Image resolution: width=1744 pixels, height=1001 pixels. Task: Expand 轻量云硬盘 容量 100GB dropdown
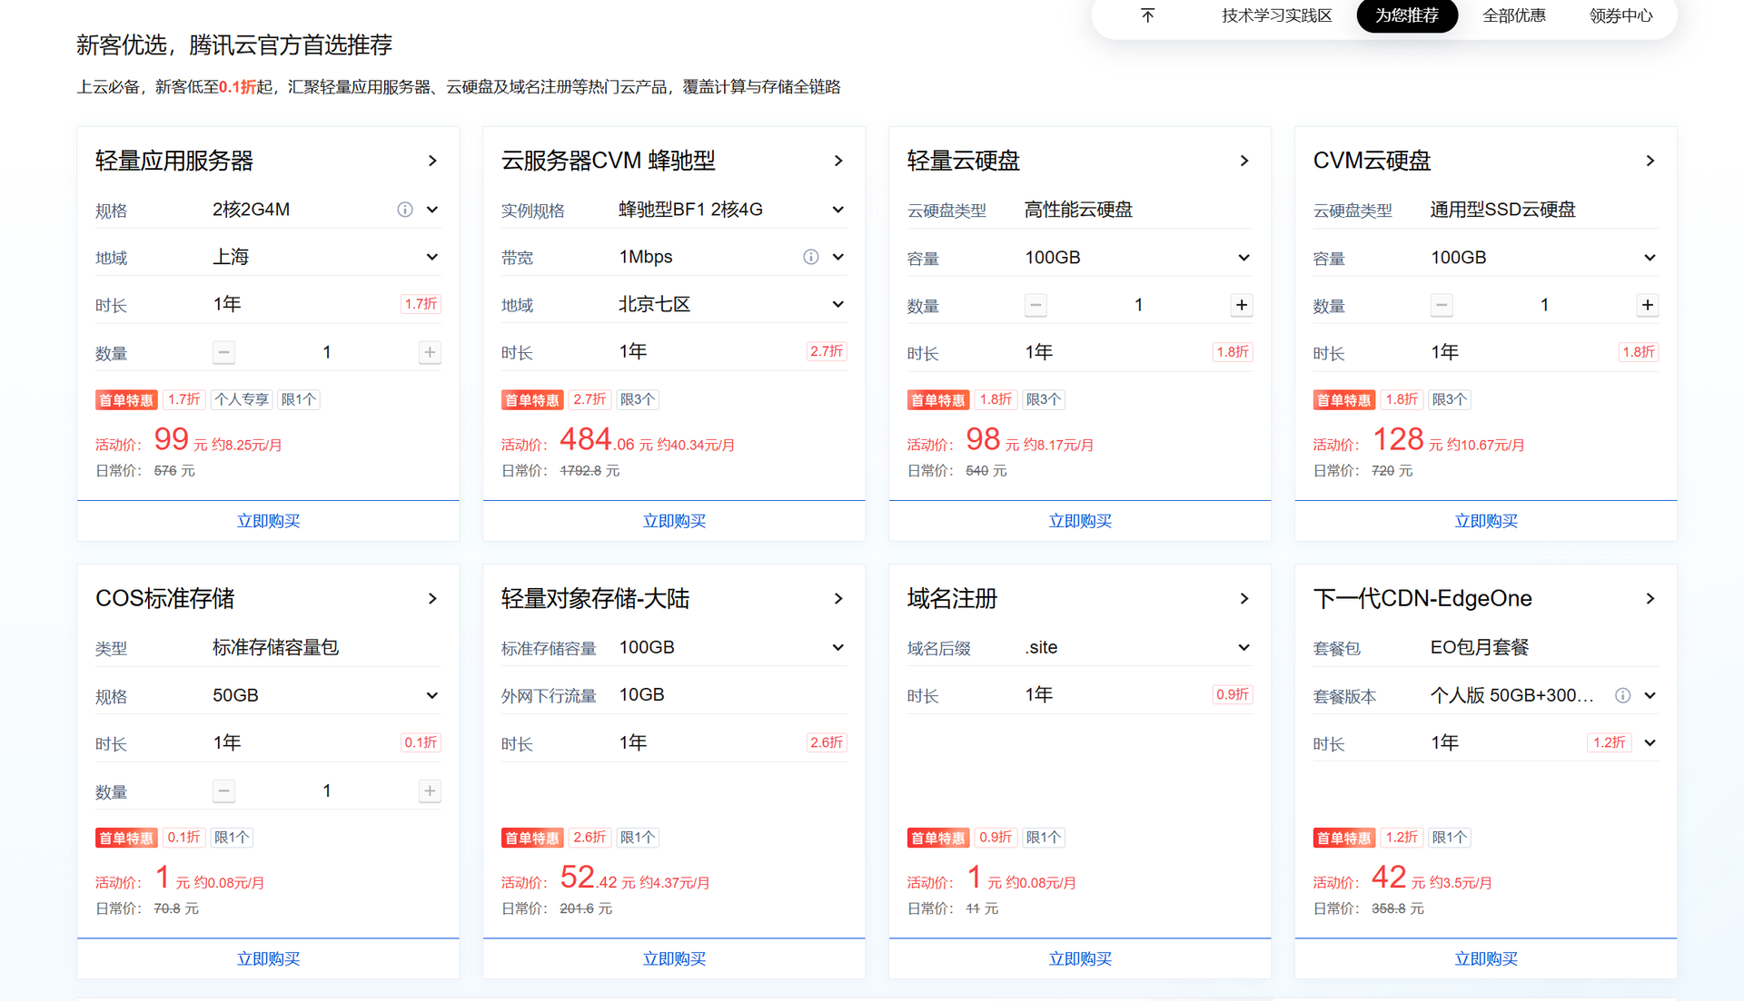[1244, 258]
